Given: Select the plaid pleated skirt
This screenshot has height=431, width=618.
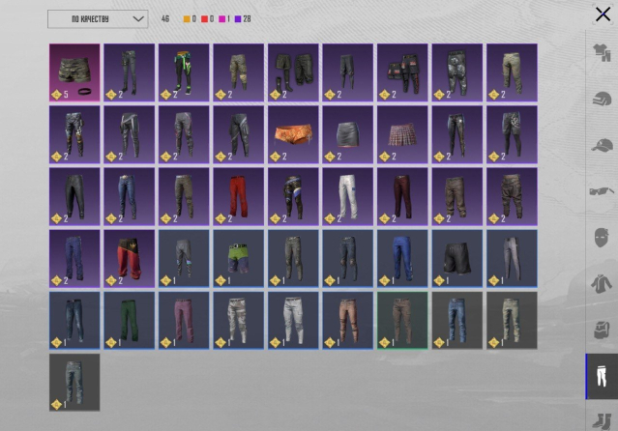Looking at the screenshot, I should [402, 134].
